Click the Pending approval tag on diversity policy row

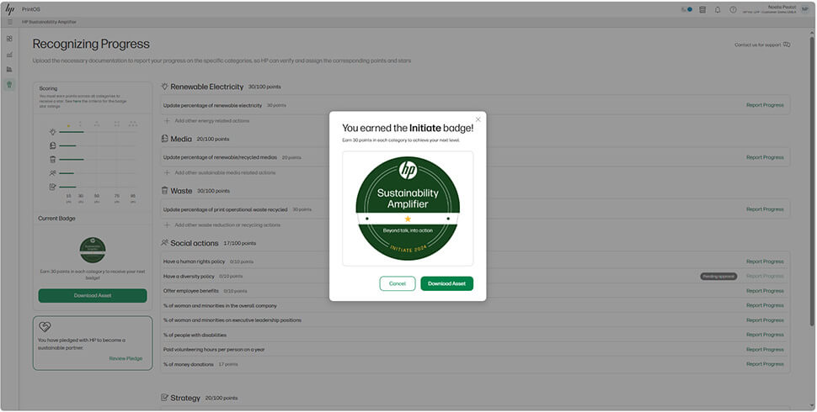[718, 277]
